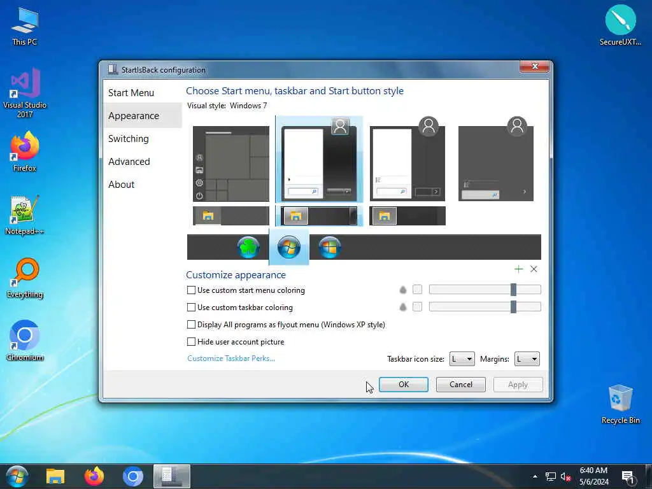652x489 pixels.
Task: Add a custom Start button with plus icon
Action: (x=518, y=269)
